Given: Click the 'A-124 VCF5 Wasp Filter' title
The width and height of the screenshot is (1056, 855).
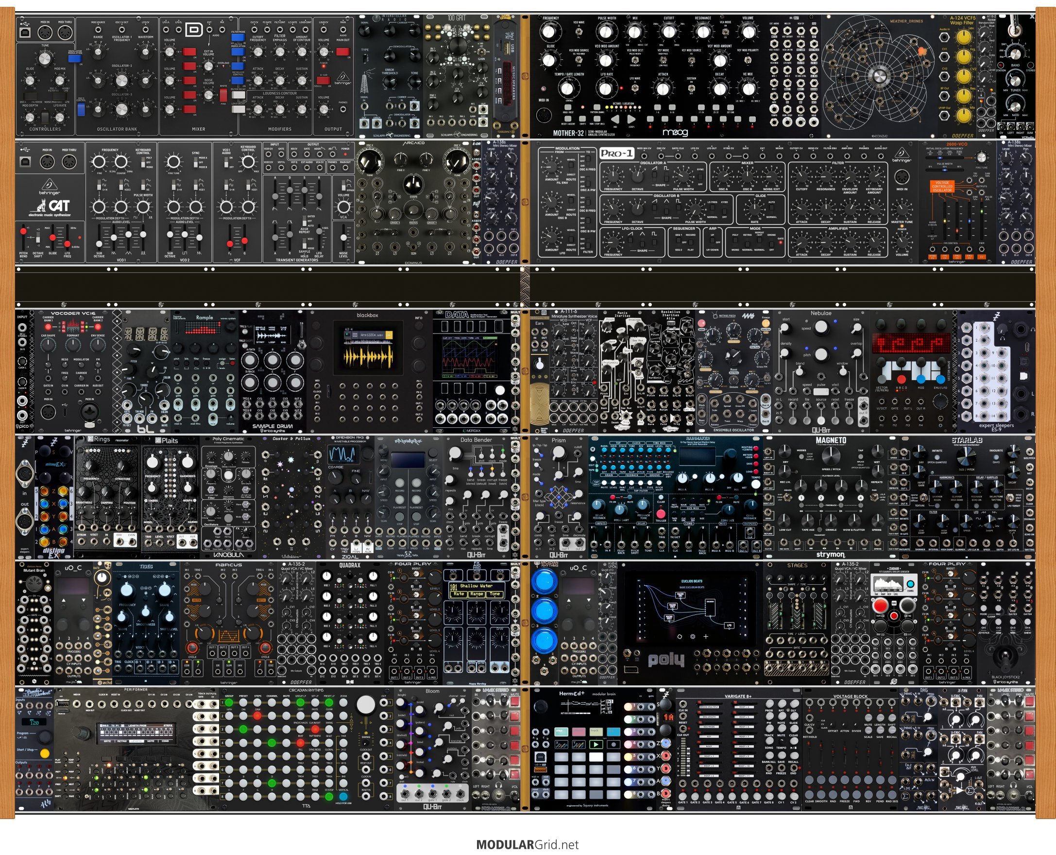Looking at the screenshot, I should click(x=963, y=20).
